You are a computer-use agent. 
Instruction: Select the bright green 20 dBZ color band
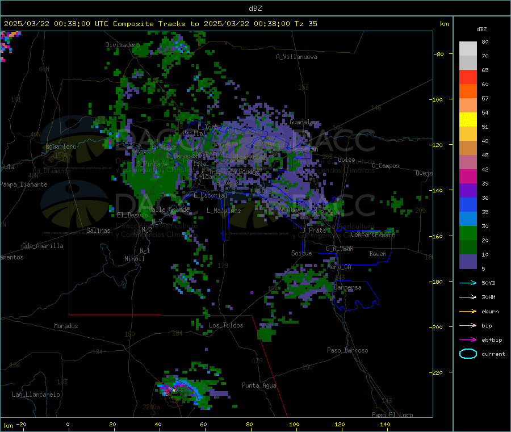tap(468, 233)
